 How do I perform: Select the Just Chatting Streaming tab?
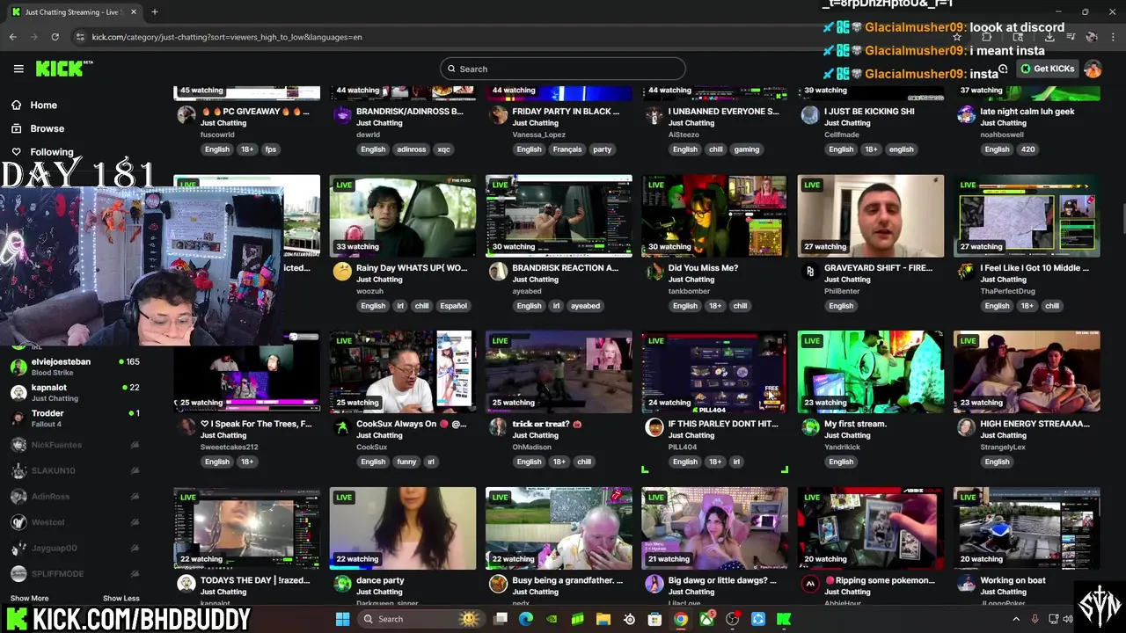pyautogui.click(x=72, y=12)
